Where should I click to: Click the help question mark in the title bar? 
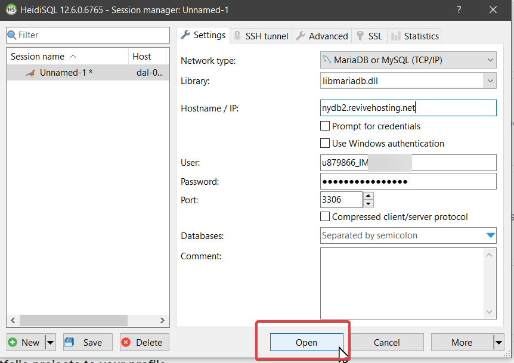tap(459, 10)
